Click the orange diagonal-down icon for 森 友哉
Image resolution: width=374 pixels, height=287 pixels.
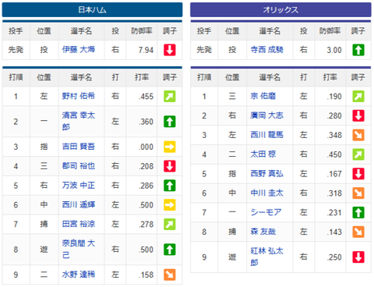[x=358, y=232]
